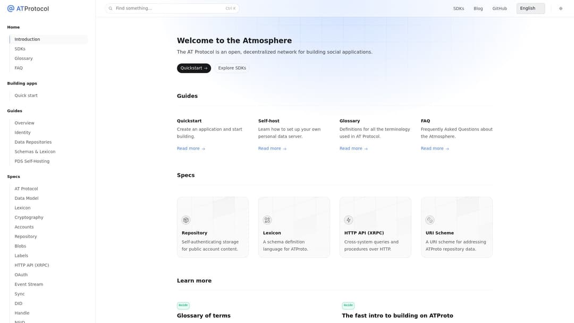
Task: Click the HTTP API lightning bolt icon
Action: tap(349, 220)
